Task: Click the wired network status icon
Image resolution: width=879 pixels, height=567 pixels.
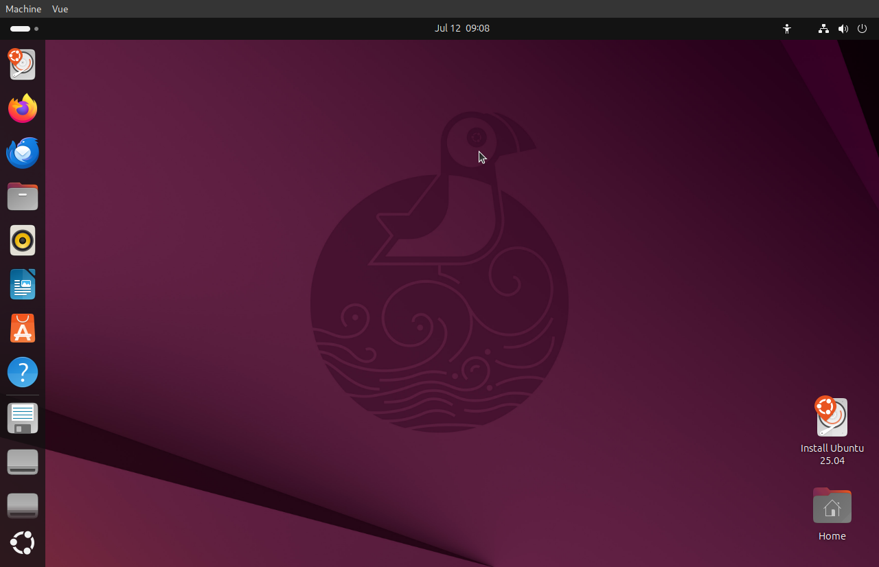Action: (823, 29)
